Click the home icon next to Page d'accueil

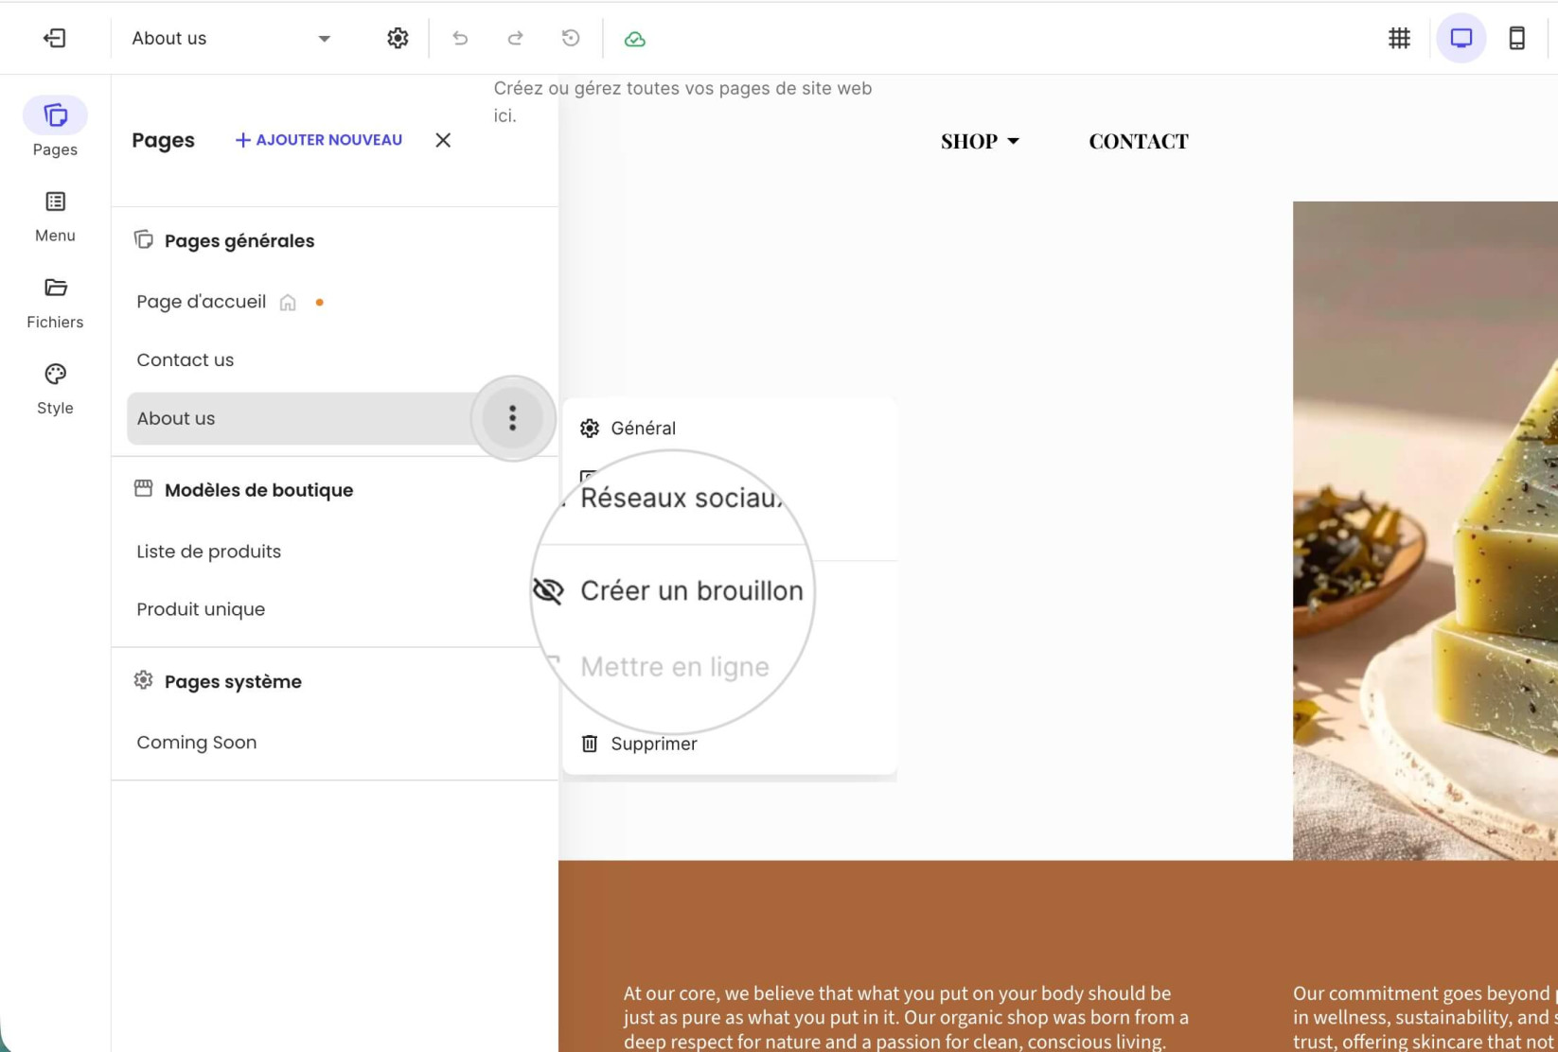coord(288,303)
